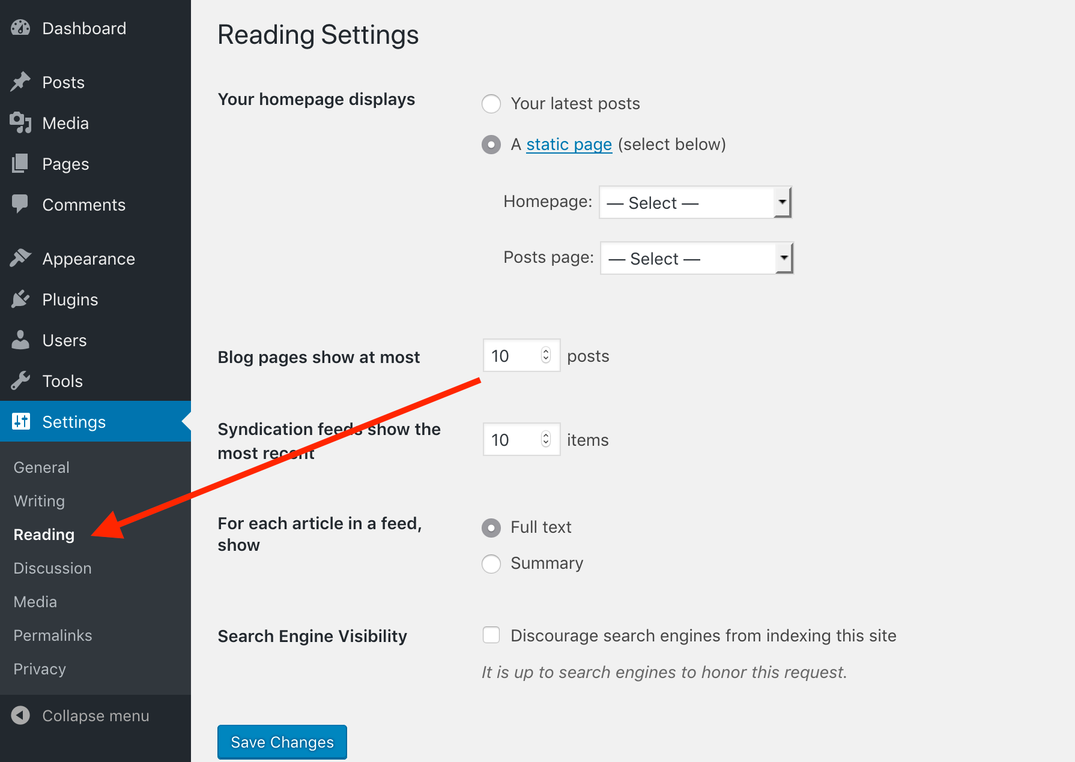
Task: Select the Appearance brush icon
Action: [x=20, y=257]
